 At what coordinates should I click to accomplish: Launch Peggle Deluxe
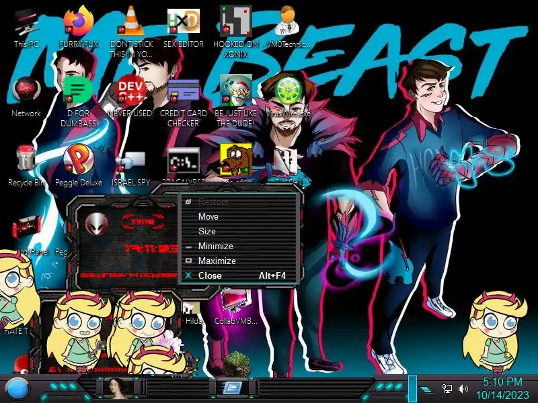click(x=79, y=166)
